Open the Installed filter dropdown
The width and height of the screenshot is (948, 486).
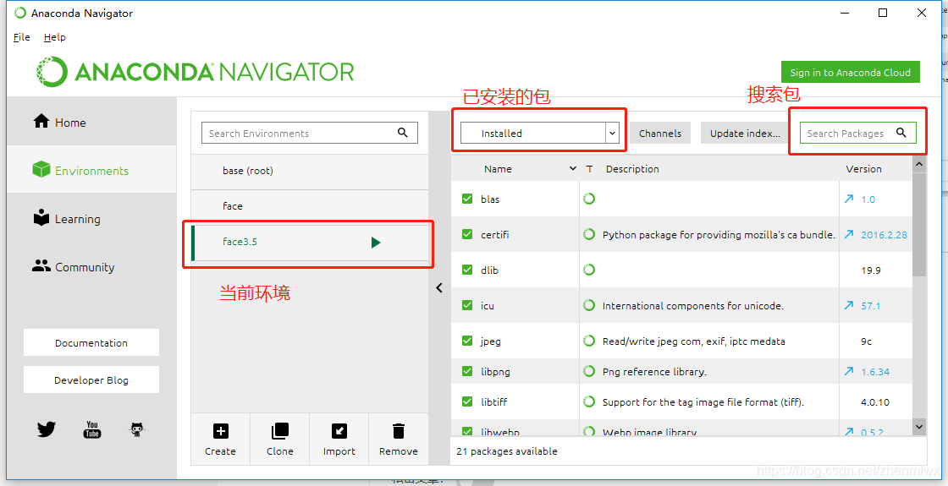tap(540, 133)
